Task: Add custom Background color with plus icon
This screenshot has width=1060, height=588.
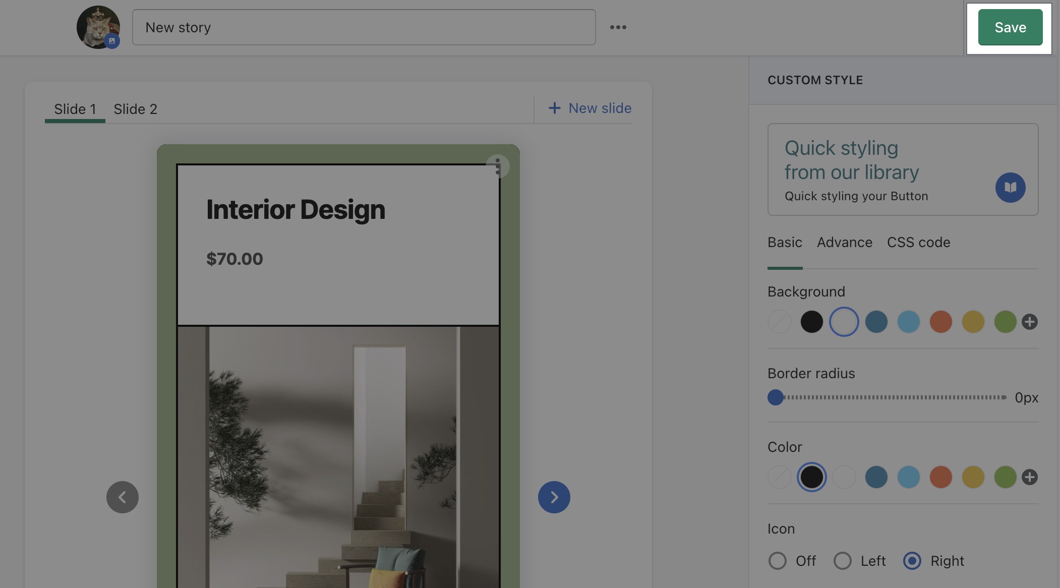Action: tap(1030, 322)
